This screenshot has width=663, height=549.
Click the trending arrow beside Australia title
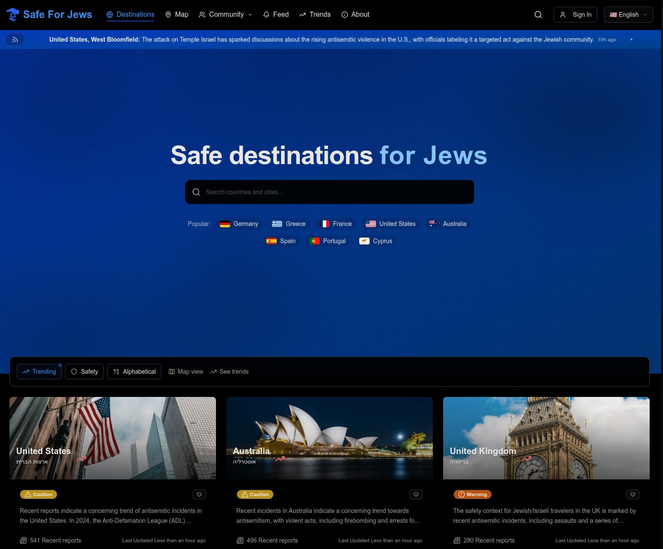point(281,459)
